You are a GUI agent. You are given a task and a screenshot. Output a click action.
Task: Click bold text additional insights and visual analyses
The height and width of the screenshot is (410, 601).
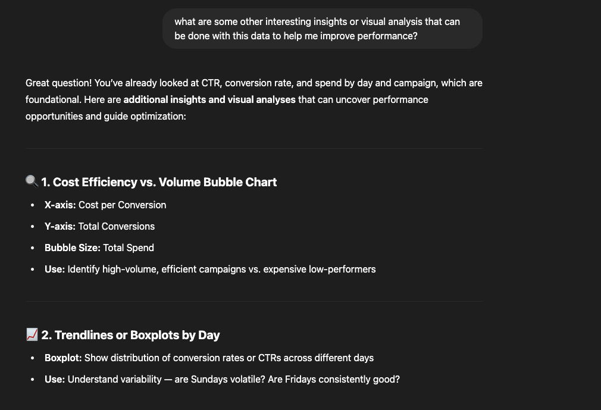point(209,99)
